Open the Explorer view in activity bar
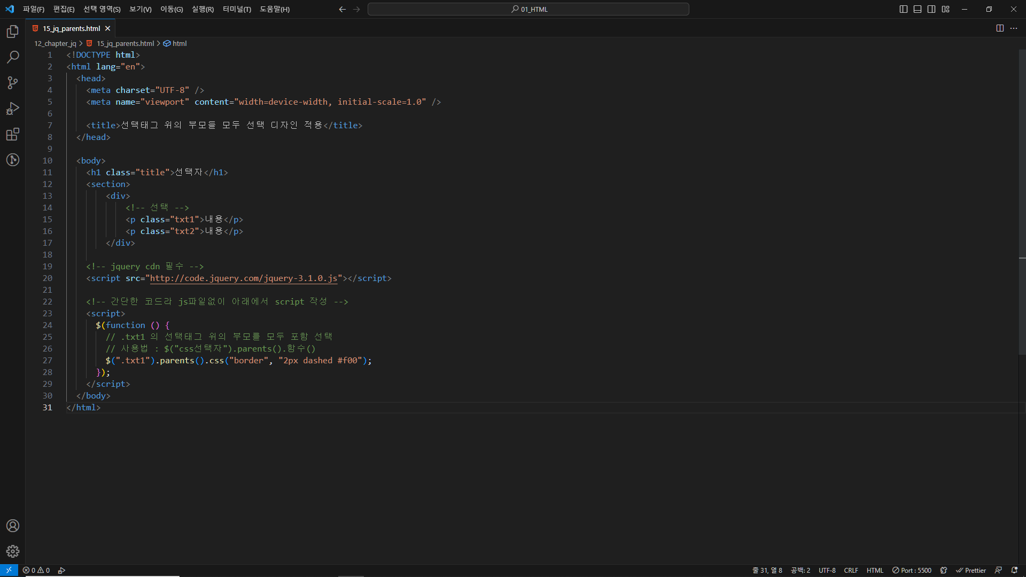 (x=13, y=32)
